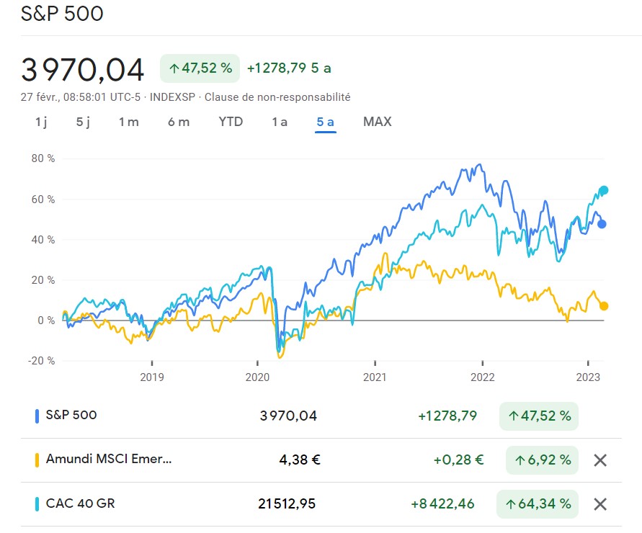This screenshot has width=642, height=533.
Task: Remove CAC 40 GR comparison with X
Action: click(x=600, y=504)
